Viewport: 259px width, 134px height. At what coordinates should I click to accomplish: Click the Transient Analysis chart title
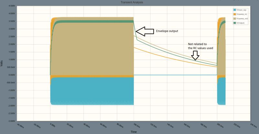pos(132,2)
